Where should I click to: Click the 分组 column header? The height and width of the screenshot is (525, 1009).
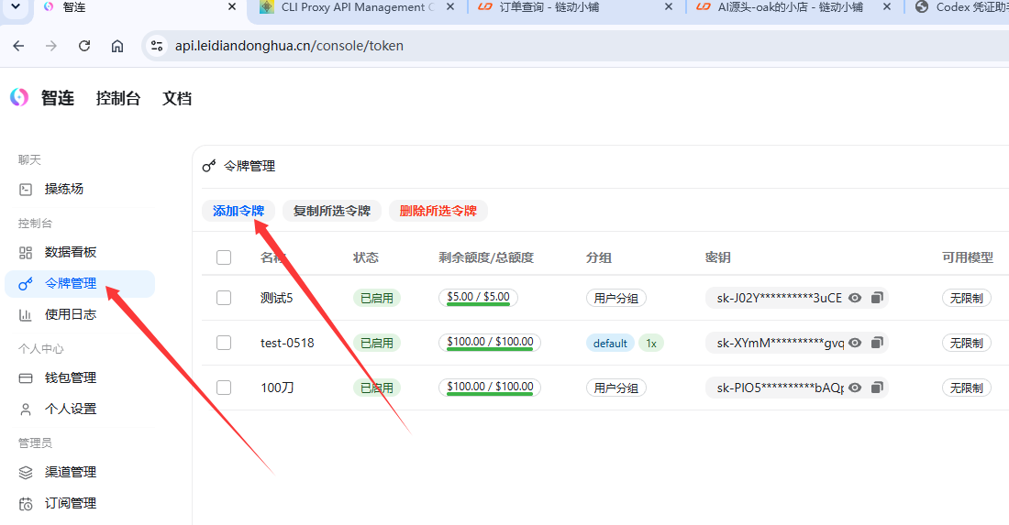[598, 257]
